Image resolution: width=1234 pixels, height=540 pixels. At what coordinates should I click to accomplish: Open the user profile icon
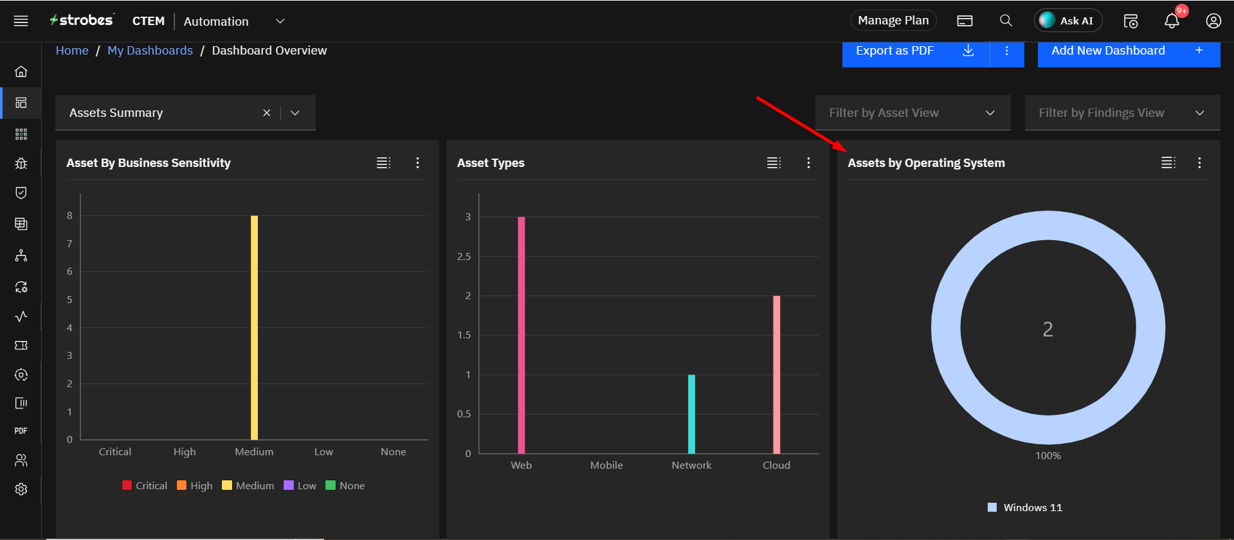(1213, 21)
